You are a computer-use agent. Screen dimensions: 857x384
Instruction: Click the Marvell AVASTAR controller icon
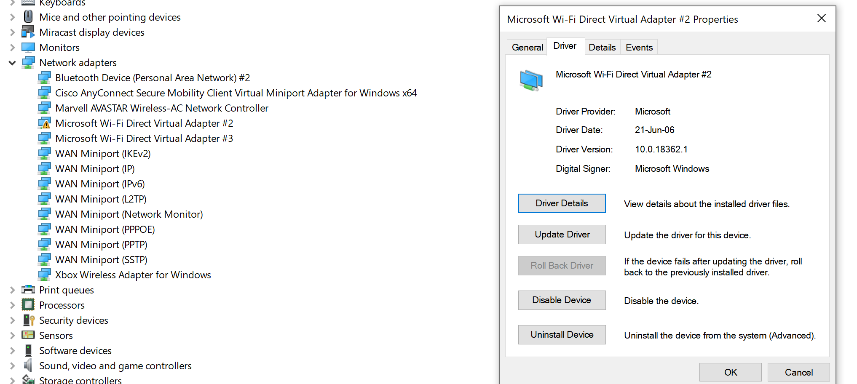coord(44,108)
